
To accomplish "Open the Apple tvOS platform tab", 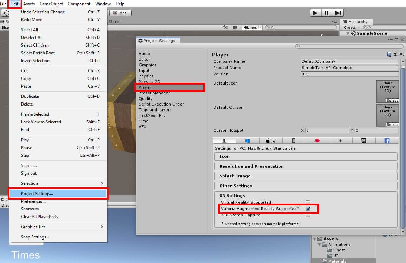I will 270,141.
